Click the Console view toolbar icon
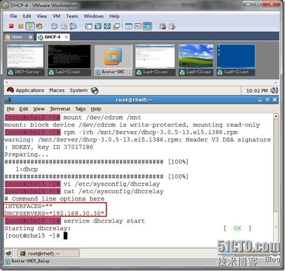This screenshot has height=271, width=285. pos(147,27)
